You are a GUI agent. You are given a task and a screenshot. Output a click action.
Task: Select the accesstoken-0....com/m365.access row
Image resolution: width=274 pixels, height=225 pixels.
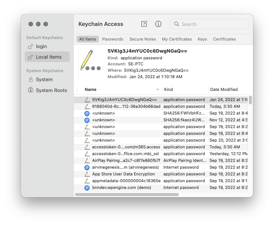coord(160,147)
